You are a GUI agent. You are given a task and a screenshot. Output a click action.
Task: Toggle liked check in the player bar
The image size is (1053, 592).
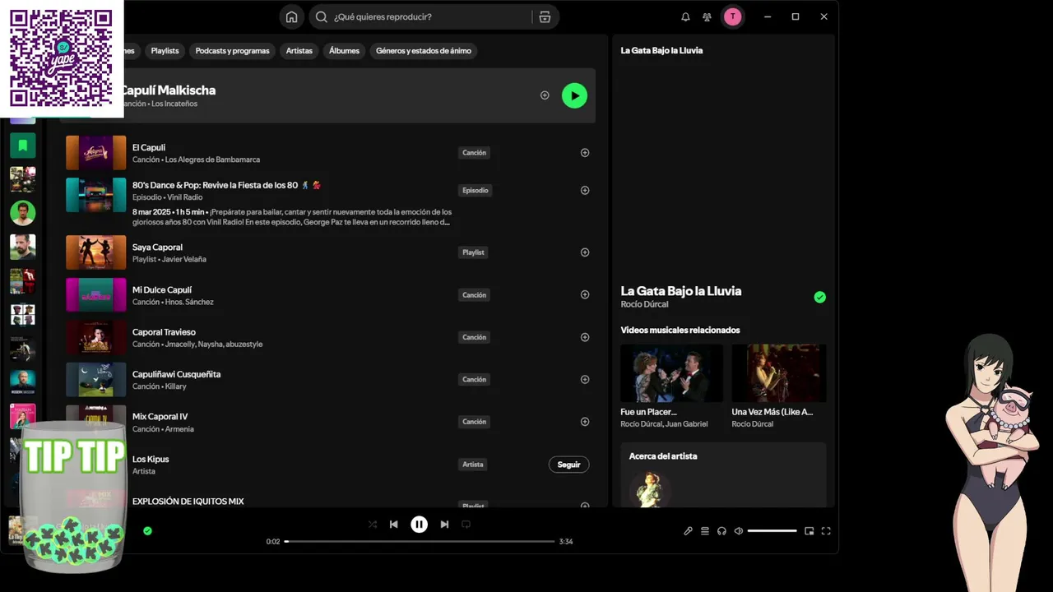coord(147,531)
